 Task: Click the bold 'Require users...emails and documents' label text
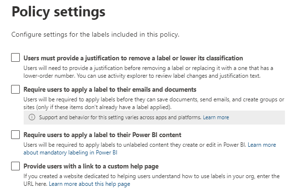coord(110,89)
